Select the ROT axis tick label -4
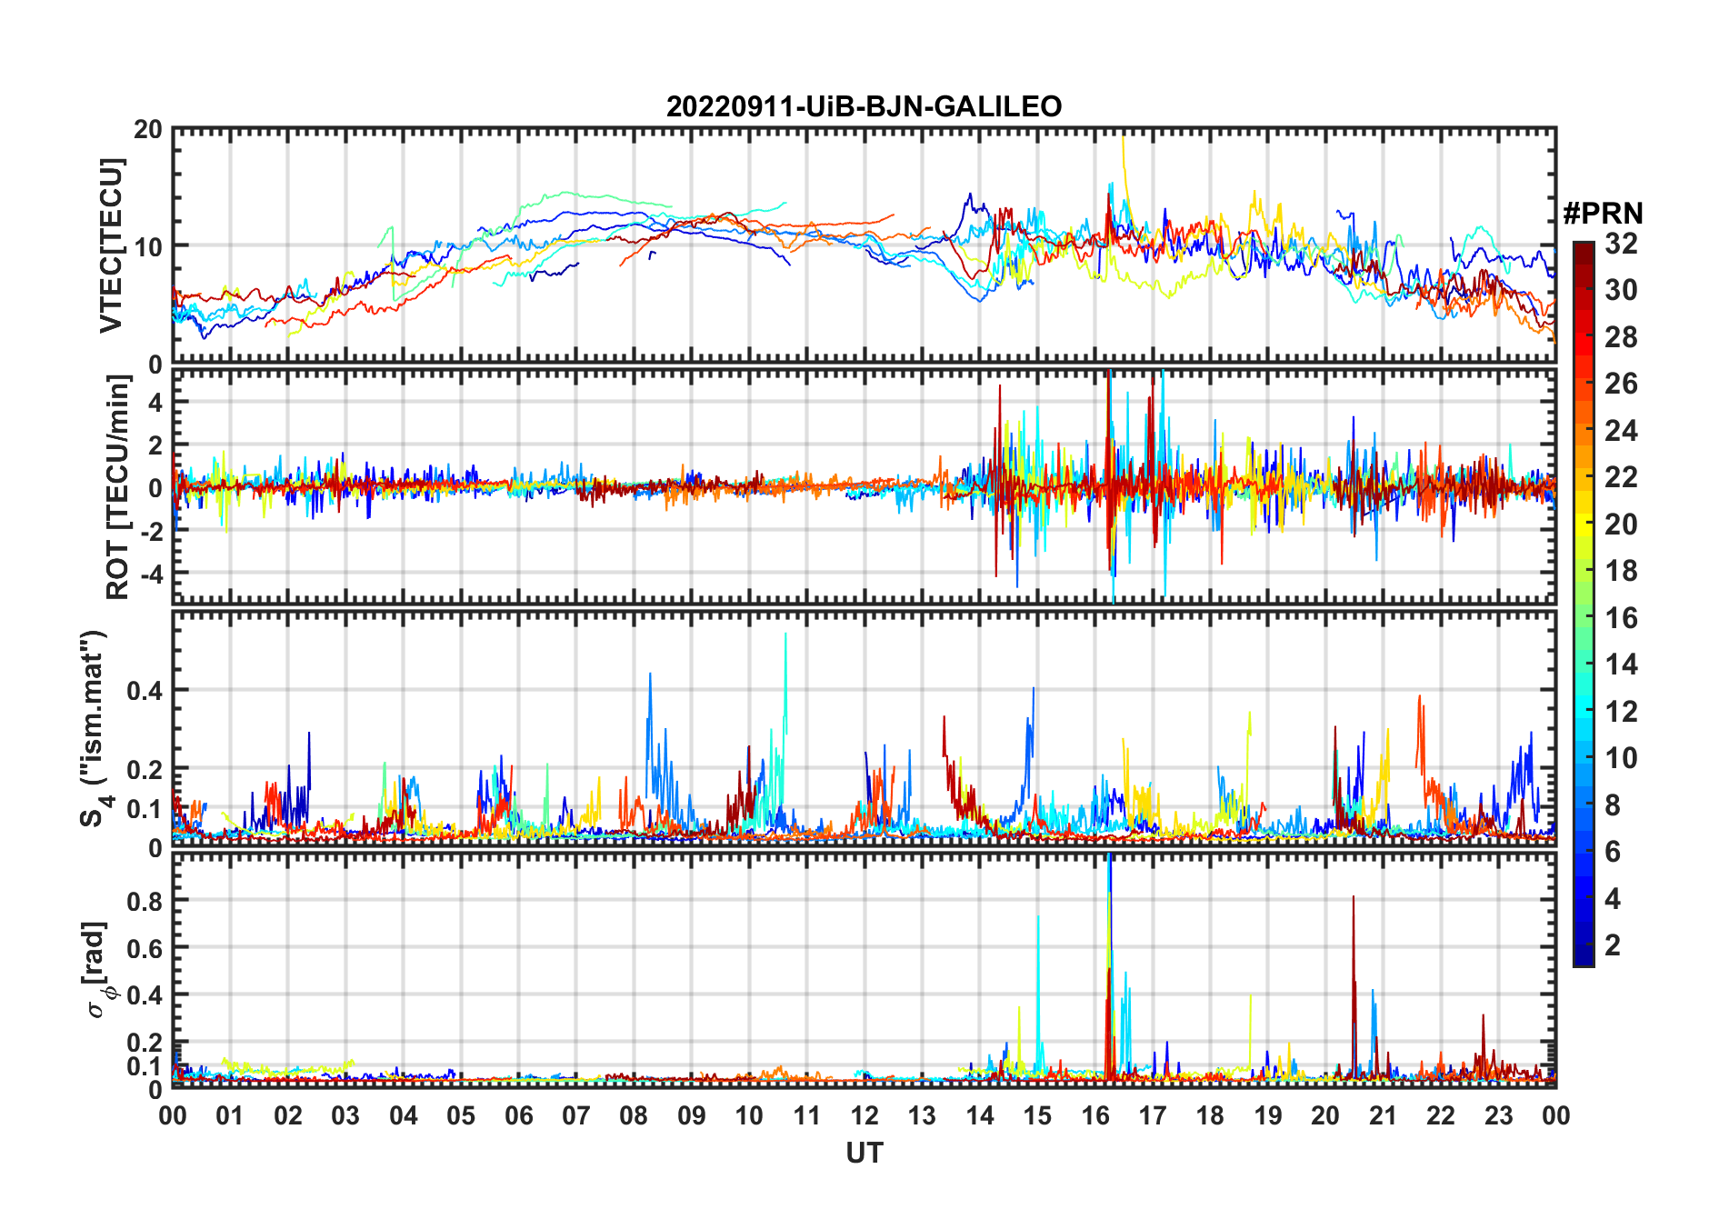 coord(151,574)
